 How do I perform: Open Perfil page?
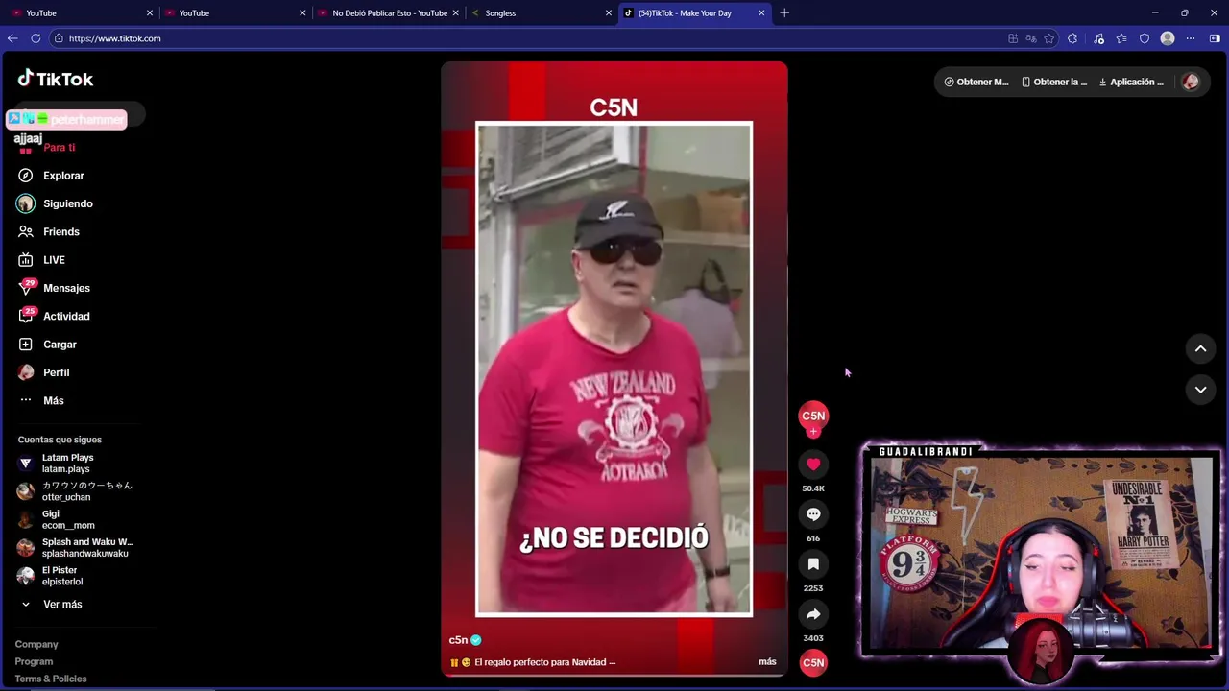pyautogui.click(x=56, y=372)
